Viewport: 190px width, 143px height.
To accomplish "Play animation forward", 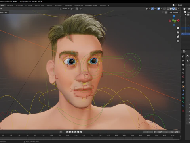I will [75, 132].
